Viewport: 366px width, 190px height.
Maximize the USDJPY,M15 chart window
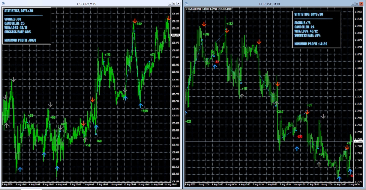(174, 4)
